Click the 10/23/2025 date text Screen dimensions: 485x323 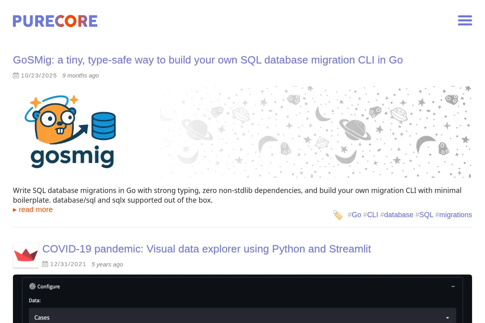39,76
